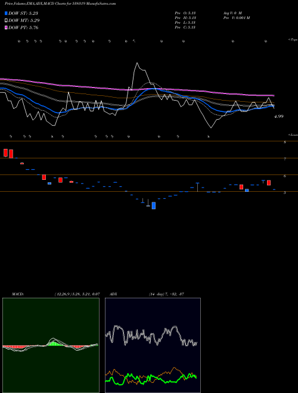Click the magenta DOW PT legend swatch
Screen dimensions: 298x393
7,28
